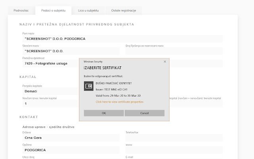Screen dimensions: 254x159
Task: Focus the www input field
Action: click(x=174, y=150)
